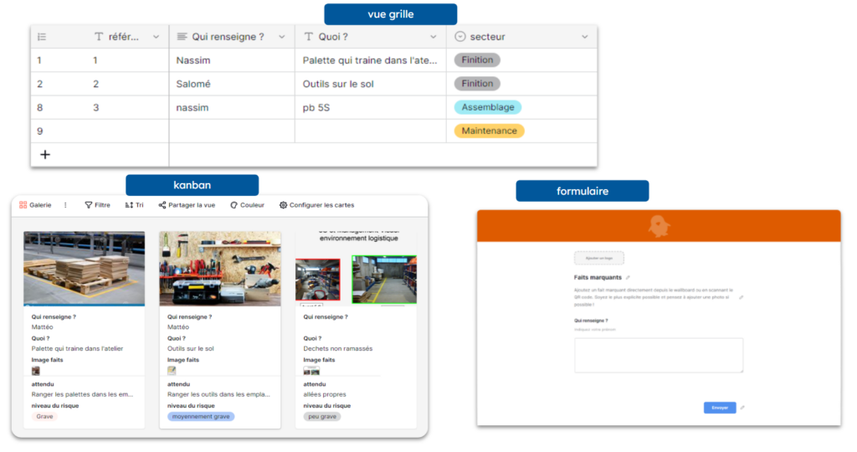Open secteur column dropdown arrow
The image size is (857, 452).
(x=585, y=37)
